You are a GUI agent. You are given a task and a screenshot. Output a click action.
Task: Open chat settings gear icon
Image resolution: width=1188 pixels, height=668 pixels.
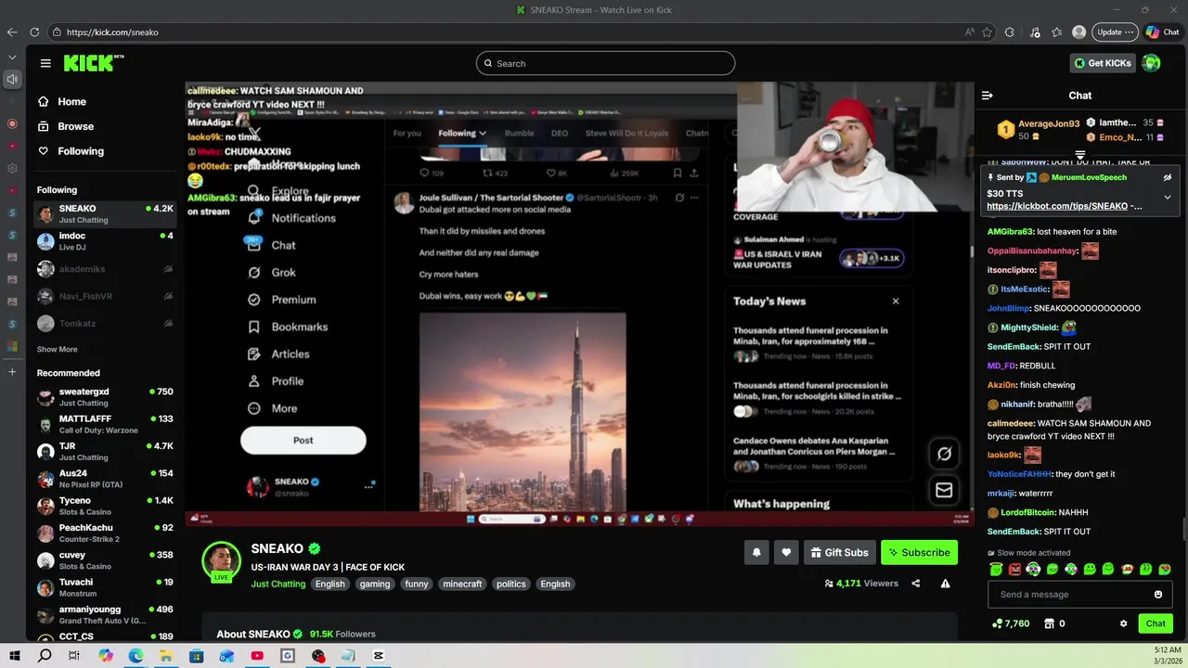(1124, 623)
